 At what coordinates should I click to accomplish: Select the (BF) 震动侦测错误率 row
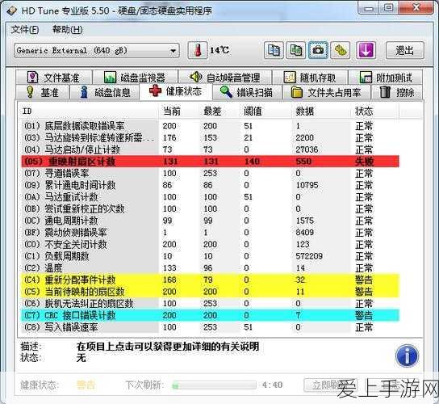coord(211,233)
